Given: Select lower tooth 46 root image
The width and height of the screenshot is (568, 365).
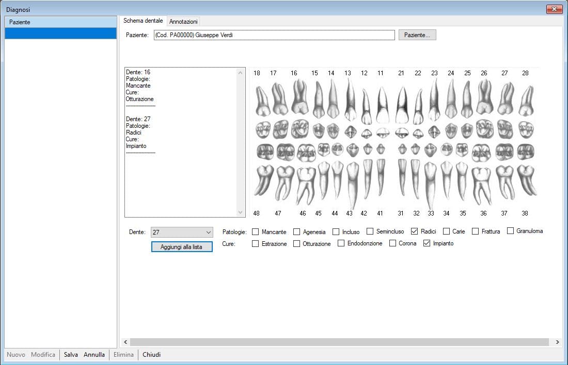Looking at the screenshot, I should click(x=306, y=186).
